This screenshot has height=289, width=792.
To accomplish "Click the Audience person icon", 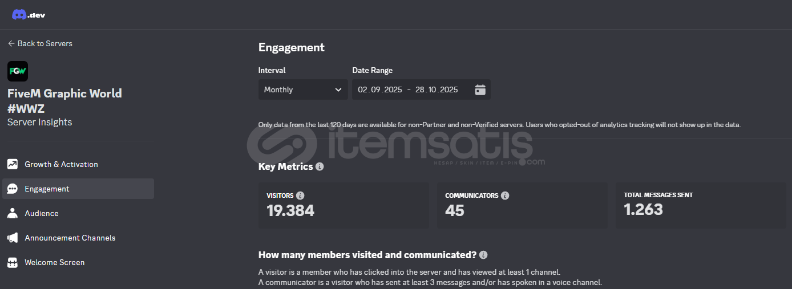I will tap(13, 213).
